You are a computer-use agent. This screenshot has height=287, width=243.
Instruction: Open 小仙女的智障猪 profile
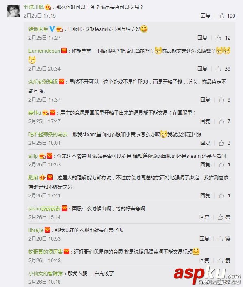tap(46, 274)
